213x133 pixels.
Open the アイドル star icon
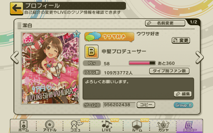click(x=50, y=126)
